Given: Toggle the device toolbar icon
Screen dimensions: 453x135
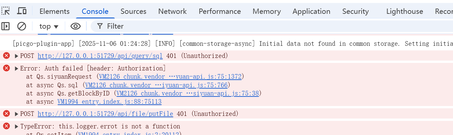Looking at the screenshot, I should click(x=22, y=11).
